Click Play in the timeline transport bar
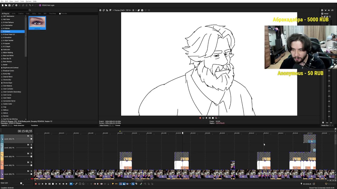337x189 pixels. point(46,184)
